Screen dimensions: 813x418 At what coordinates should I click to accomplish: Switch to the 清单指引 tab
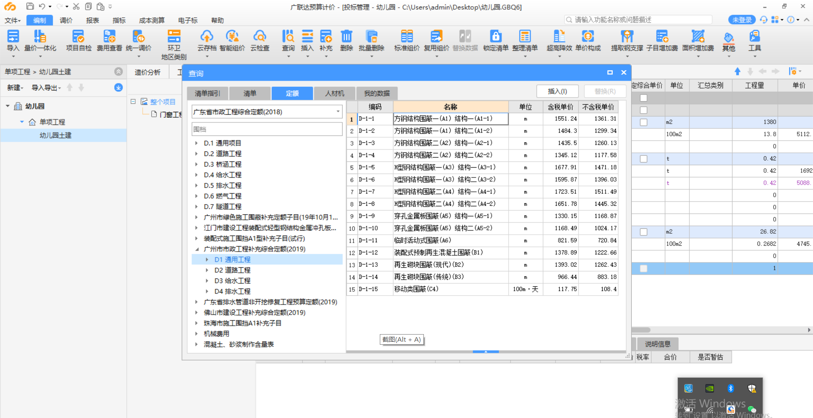207,93
